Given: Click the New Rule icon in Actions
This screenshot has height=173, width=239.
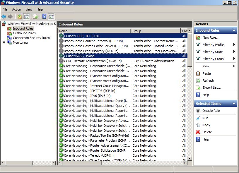Looking at the screenshot, I should tap(198, 37).
